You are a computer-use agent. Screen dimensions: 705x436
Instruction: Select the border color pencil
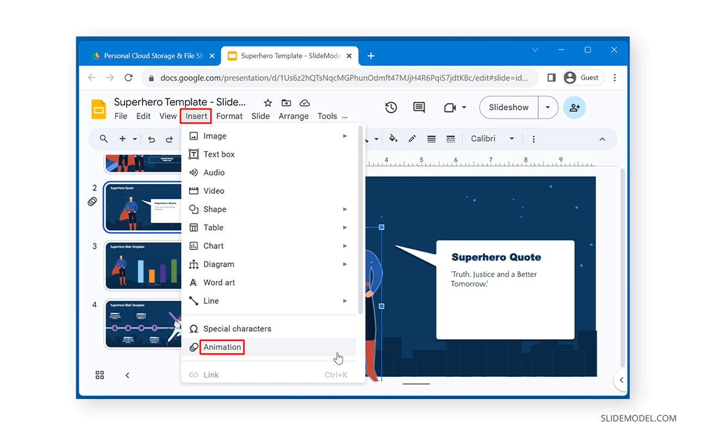pos(412,139)
